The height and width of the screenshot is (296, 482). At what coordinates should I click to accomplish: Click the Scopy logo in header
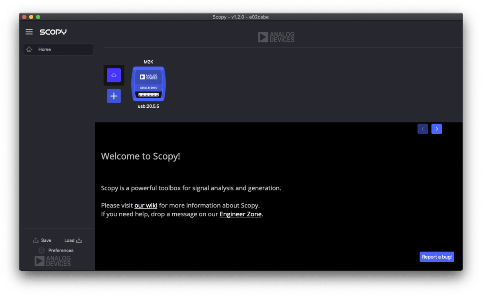pyautogui.click(x=53, y=32)
